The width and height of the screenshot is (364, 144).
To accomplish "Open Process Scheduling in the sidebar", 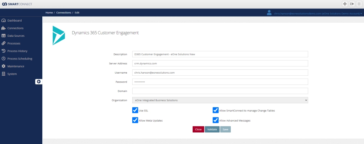I will (x=20, y=59).
